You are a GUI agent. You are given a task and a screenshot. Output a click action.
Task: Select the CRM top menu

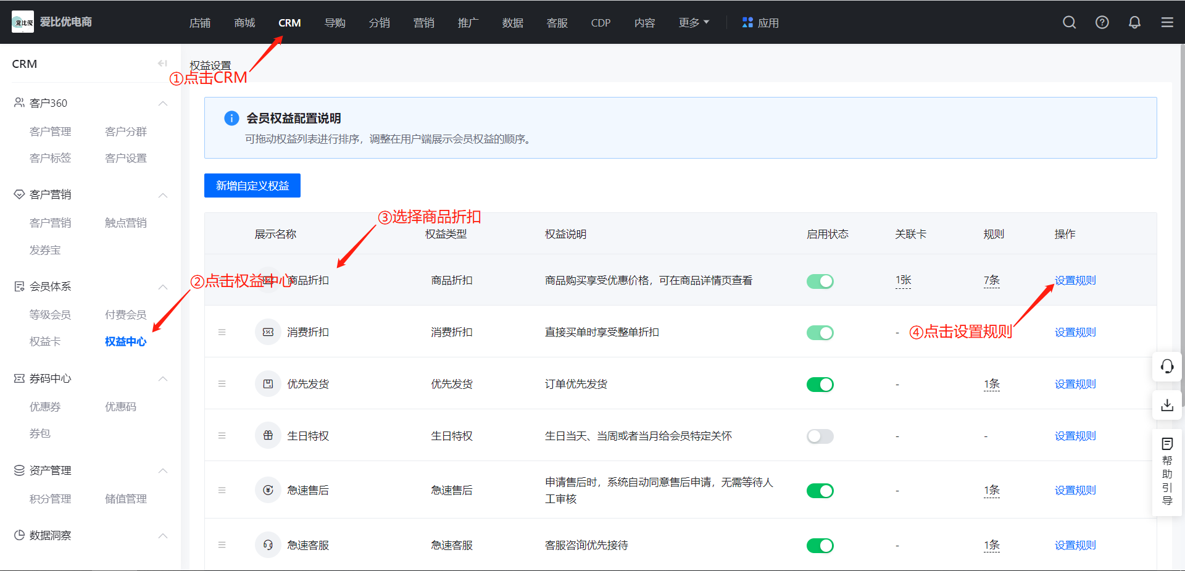(289, 23)
